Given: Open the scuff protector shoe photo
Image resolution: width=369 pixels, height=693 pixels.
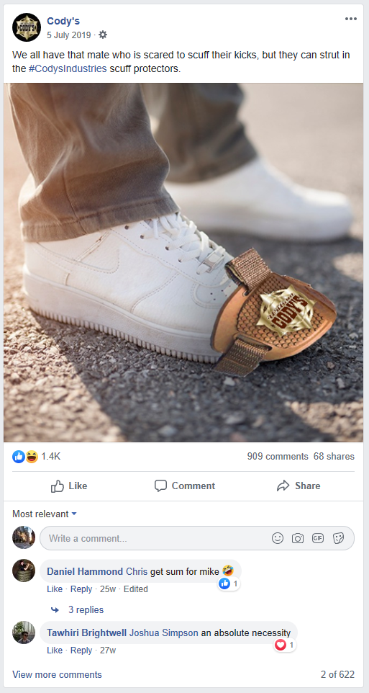Looking at the screenshot, I should (183, 262).
